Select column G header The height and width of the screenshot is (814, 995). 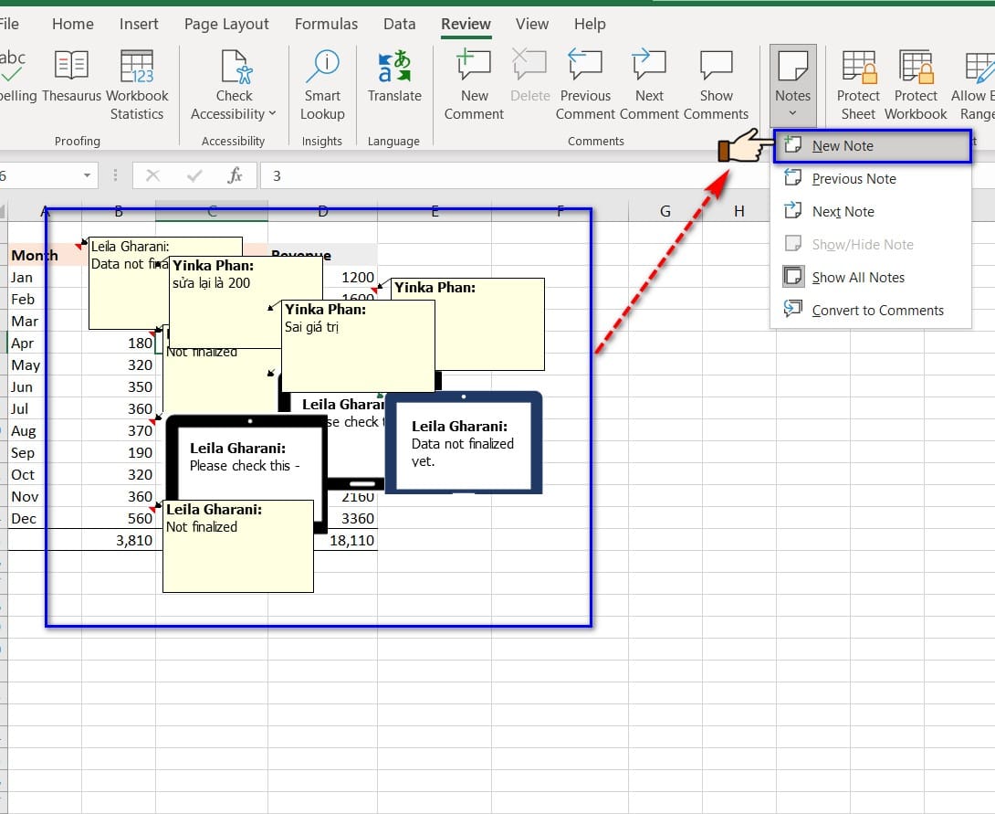pos(665,211)
